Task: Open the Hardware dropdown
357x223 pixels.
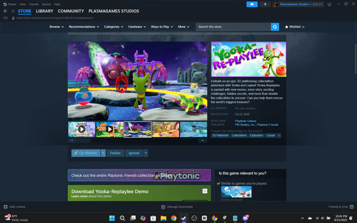Action: click(x=137, y=27)
